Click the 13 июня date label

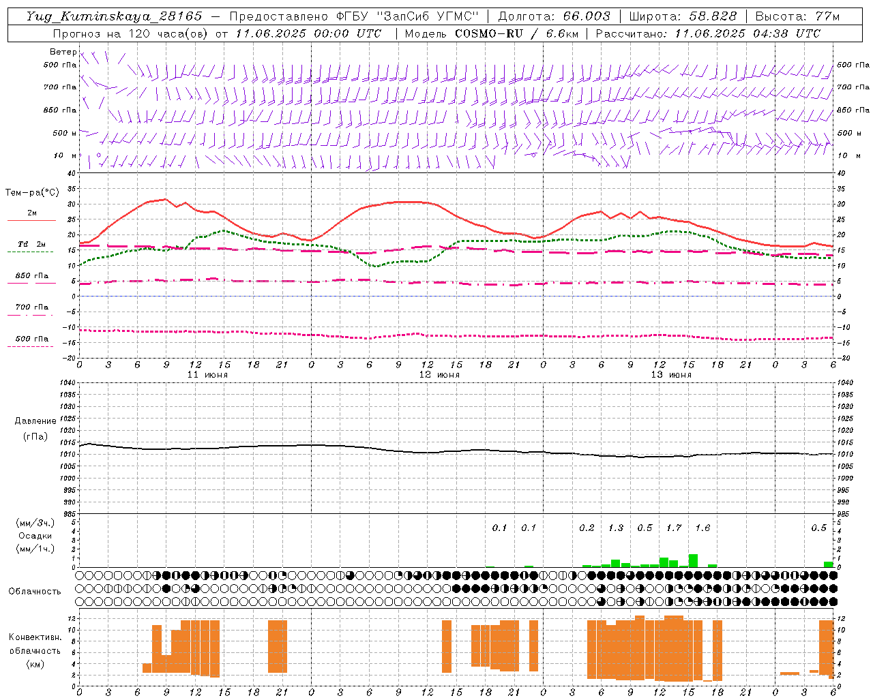coord(671,374)
